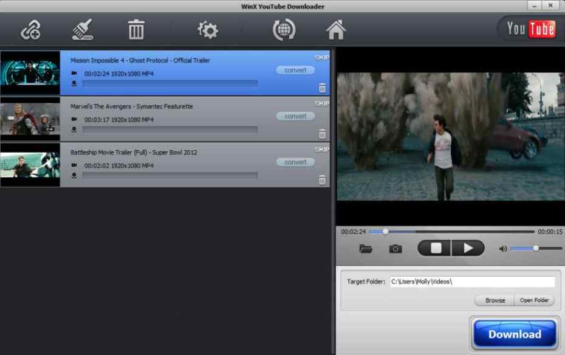Image resolution: width=565 pixels, height=355 pixels.
Task: Delete the Battleship Movie Trailer row with its trash icon
Action: pos(322,180)
